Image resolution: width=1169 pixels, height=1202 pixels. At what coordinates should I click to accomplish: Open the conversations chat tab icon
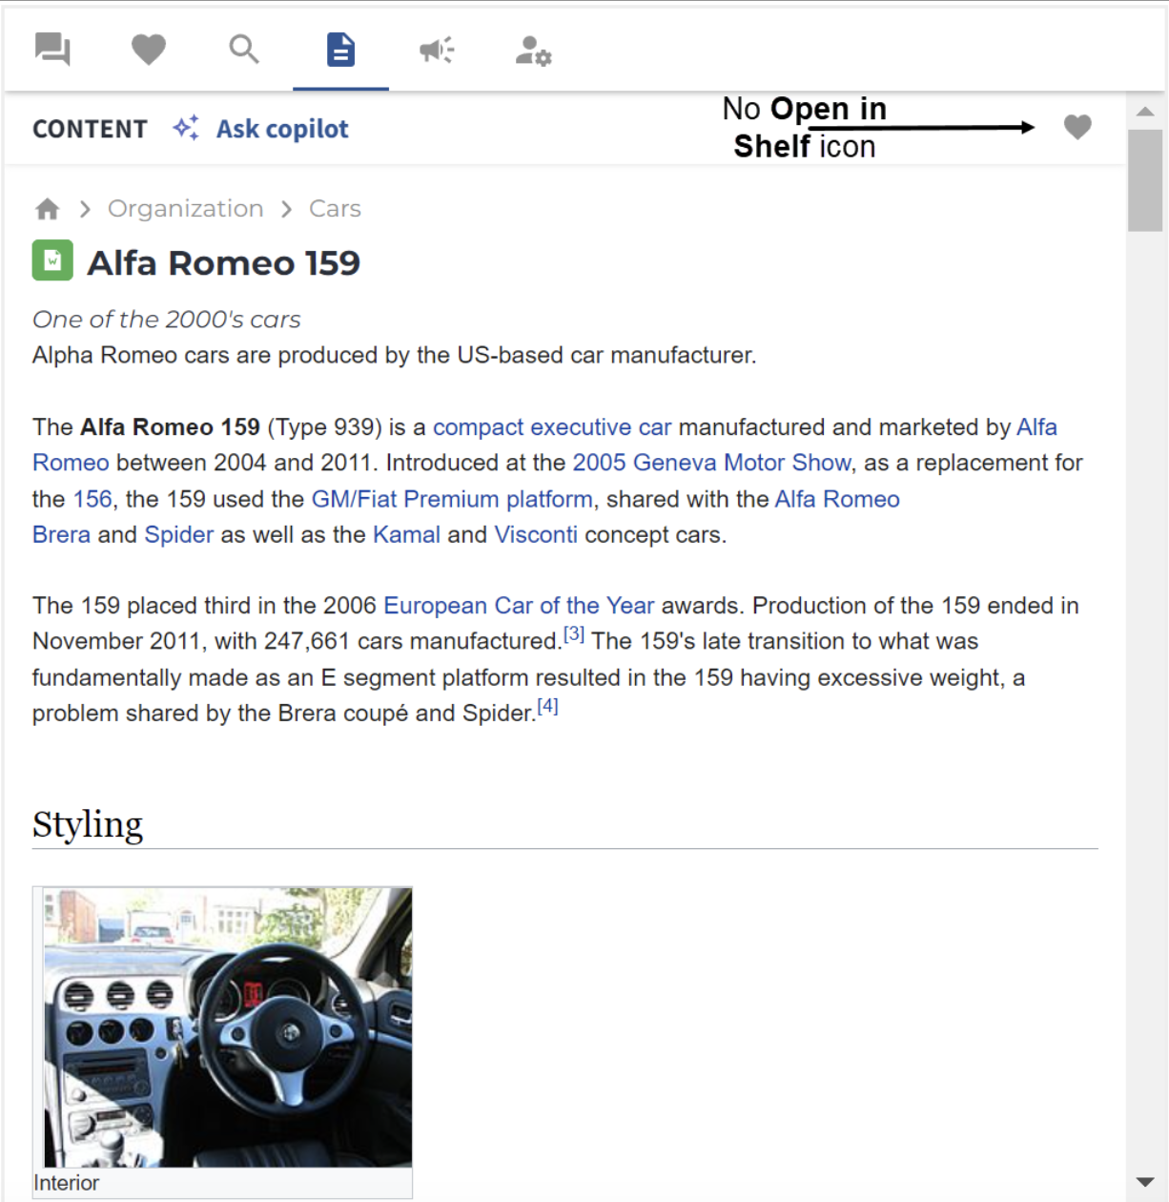52,49
